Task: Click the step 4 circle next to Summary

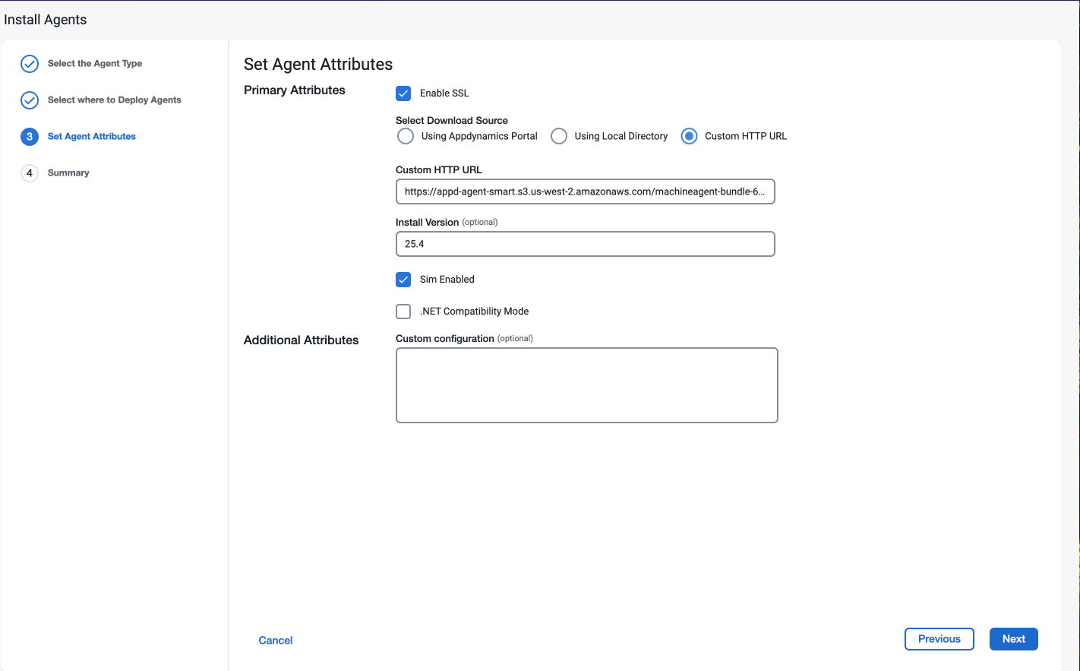Action: [29, 172]
